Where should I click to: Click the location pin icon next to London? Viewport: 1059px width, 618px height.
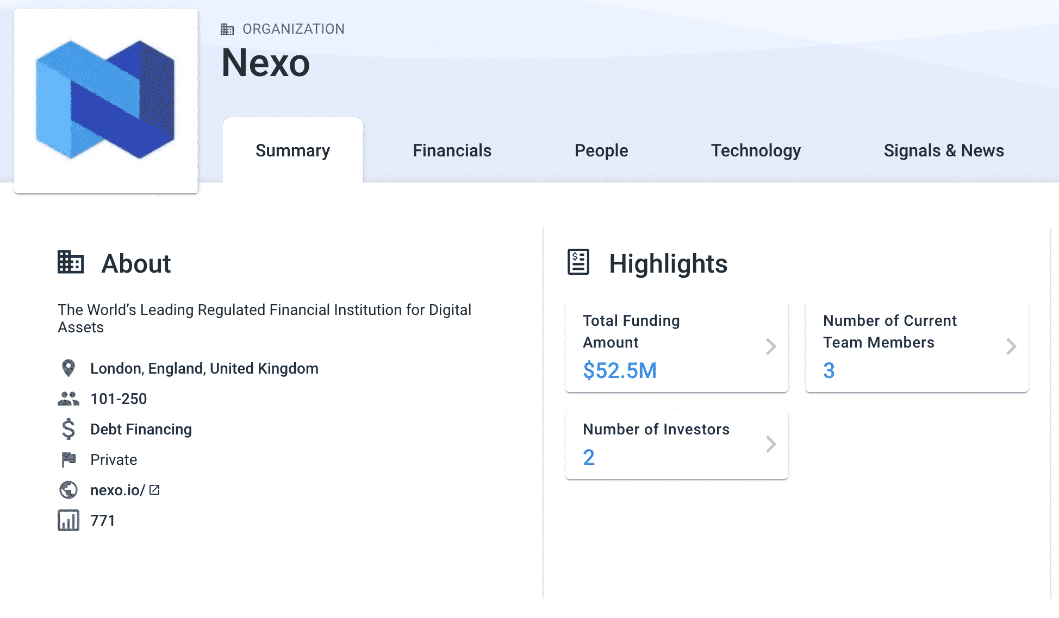[67, 368]
